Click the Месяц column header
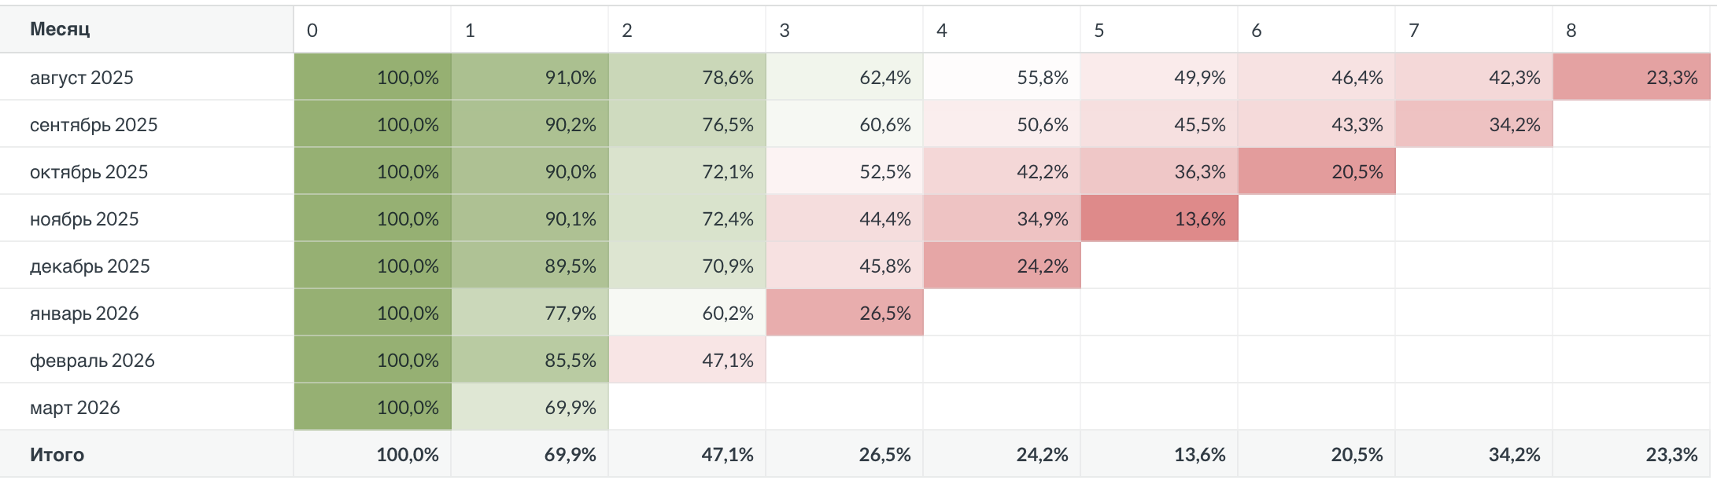Screen dimensions: 1717x484 tap(60, 30)
